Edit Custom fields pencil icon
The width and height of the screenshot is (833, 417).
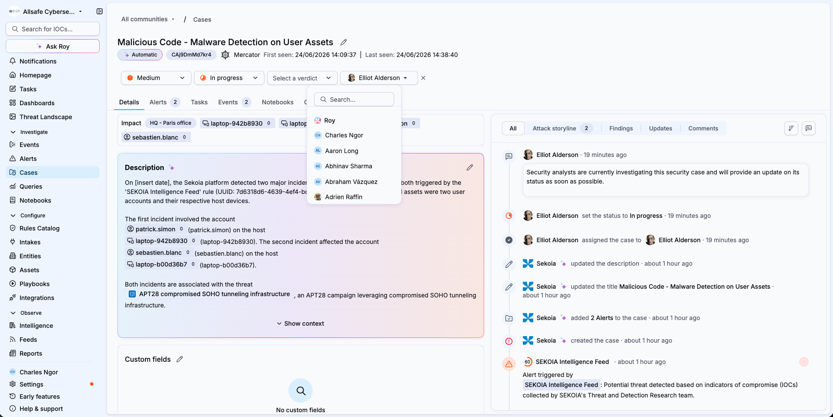[x=180, y=359]
